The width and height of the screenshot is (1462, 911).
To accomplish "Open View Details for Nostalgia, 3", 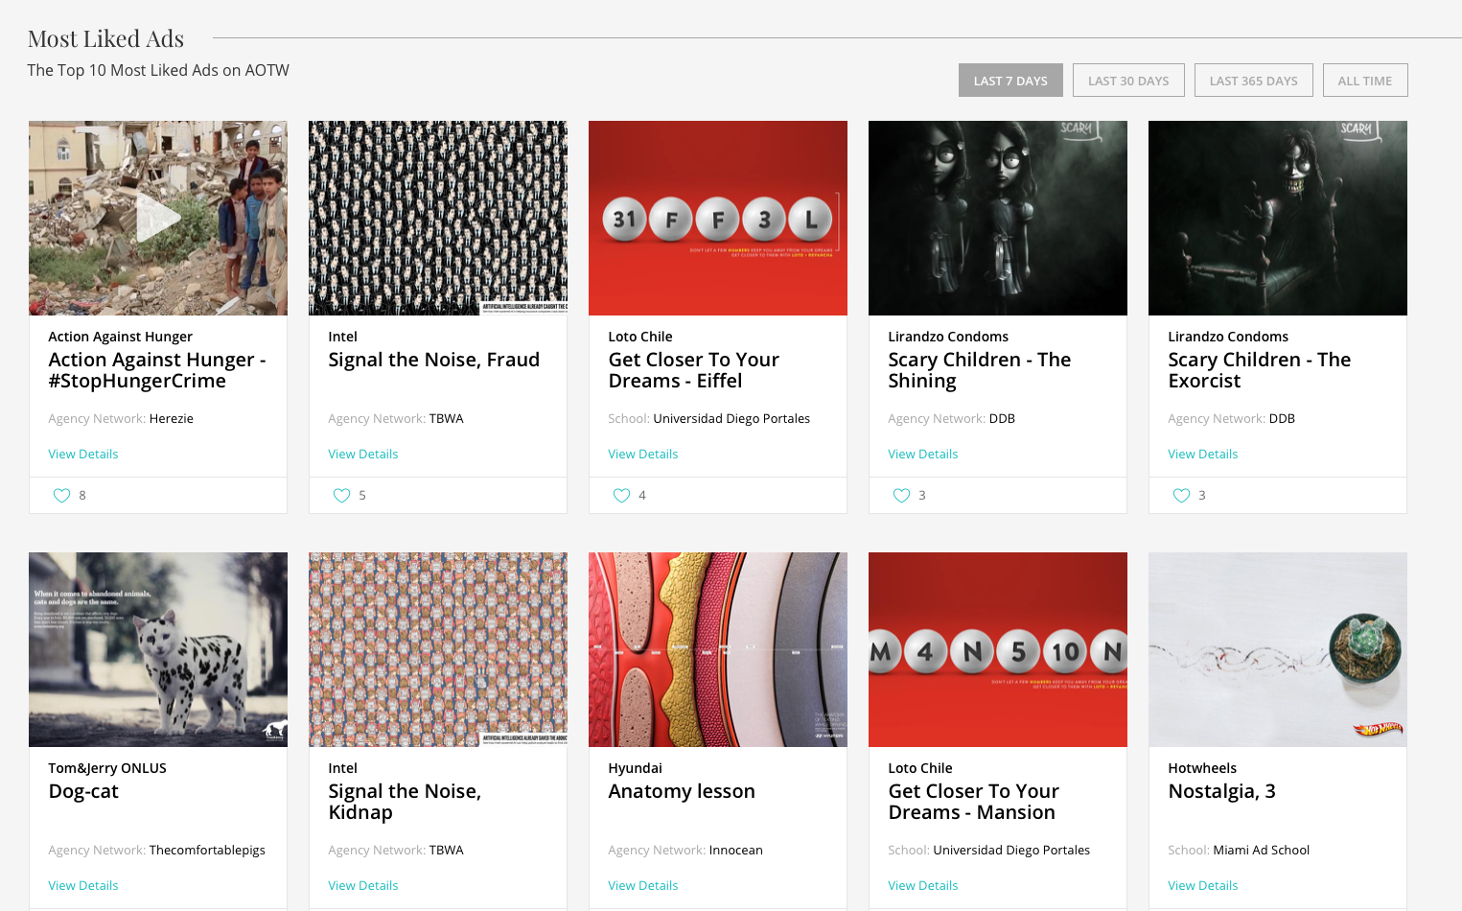I will pos(1203,885).
